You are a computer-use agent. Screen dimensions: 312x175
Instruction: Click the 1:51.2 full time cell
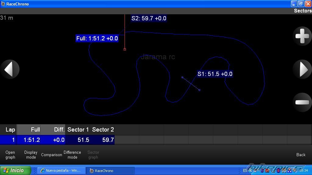(x=28, y=140)
